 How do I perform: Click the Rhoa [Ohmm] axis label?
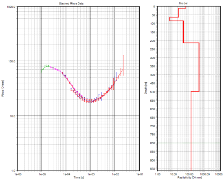pos(3,88)
